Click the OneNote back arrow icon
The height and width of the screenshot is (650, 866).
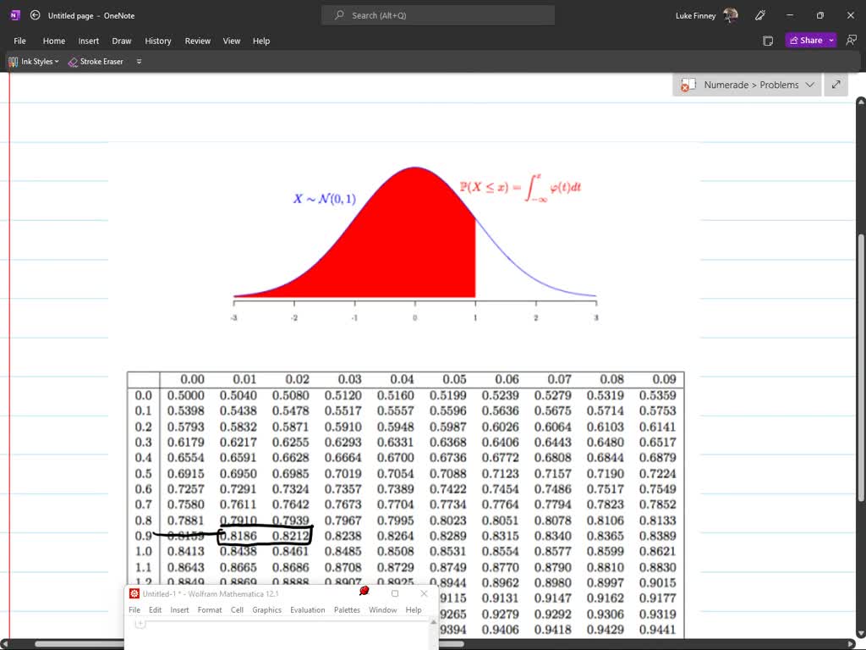[x=35, y=15]
